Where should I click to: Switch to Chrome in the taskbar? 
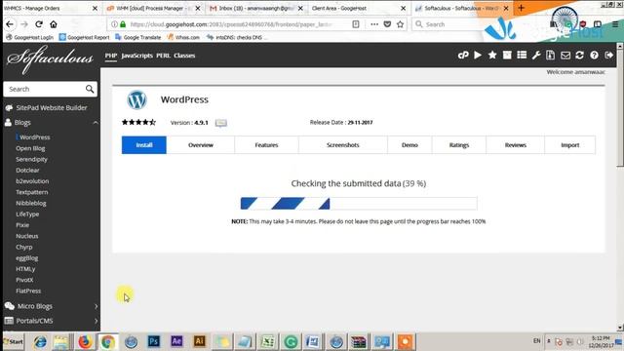click(x=107, y=342)
